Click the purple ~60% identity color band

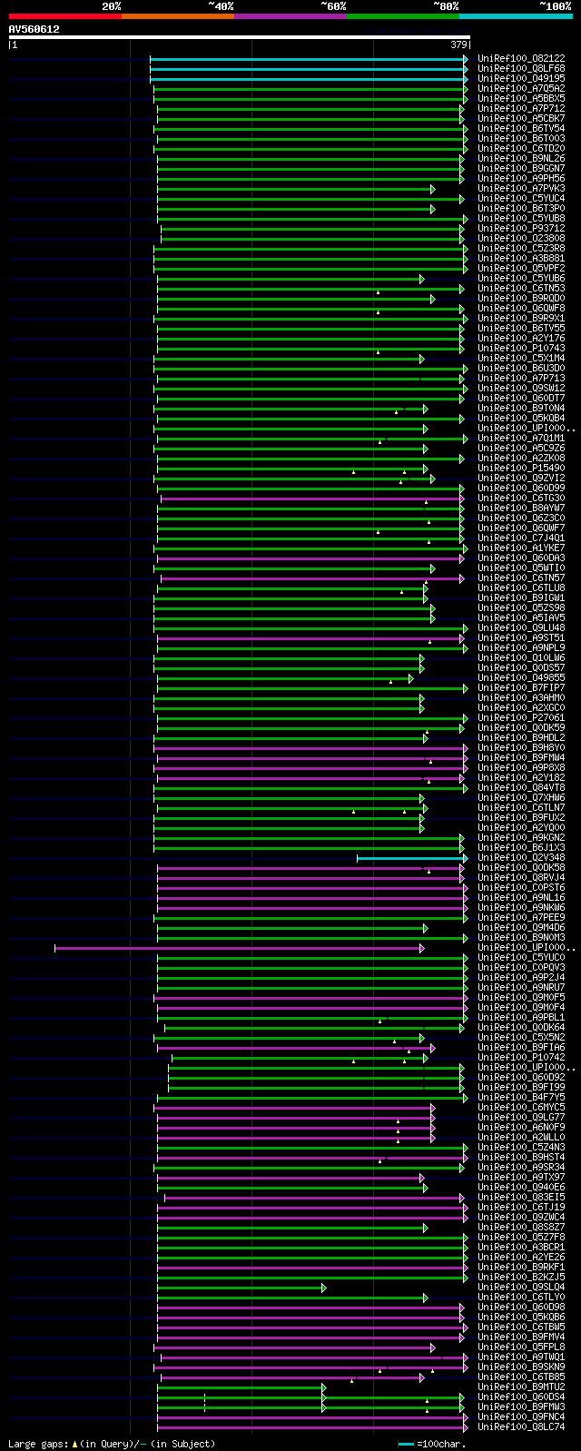coord(290,16)
